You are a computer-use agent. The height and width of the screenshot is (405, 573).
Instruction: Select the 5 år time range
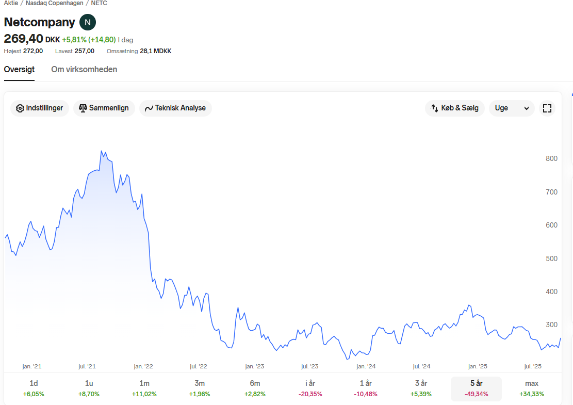(x=476, y=388)
